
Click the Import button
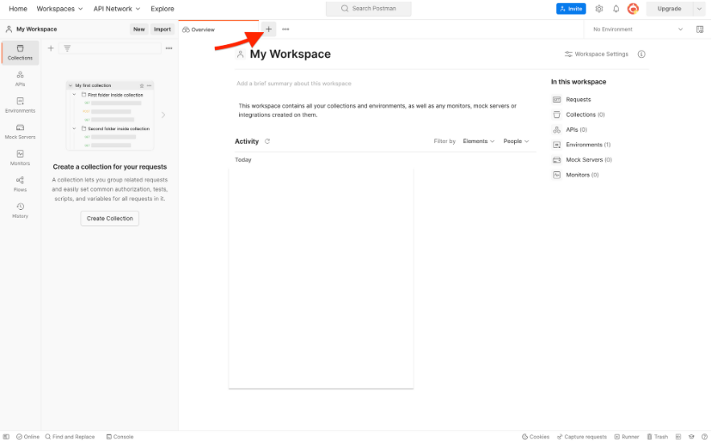pyautogui.click(x=162, y=29)
